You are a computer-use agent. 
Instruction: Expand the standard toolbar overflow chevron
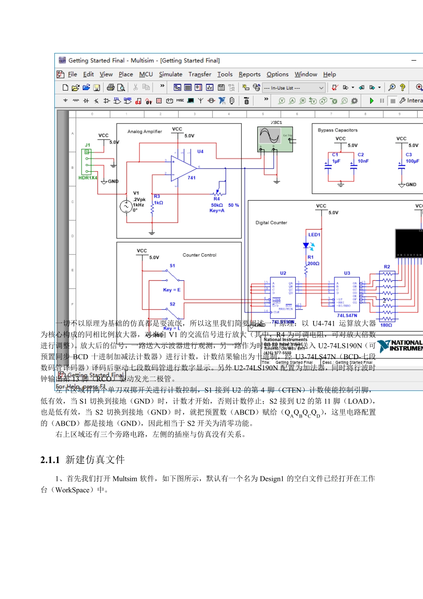pyautogui.click(x=162, y=86)
